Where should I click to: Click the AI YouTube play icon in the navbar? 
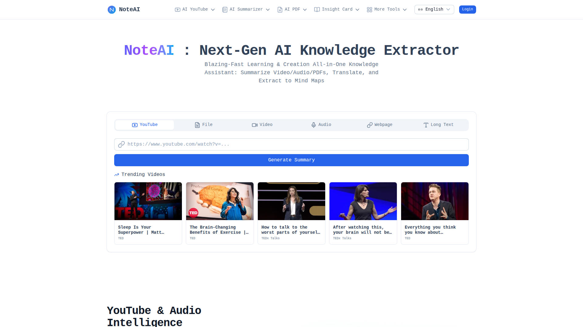pyautogui.click(x=178, y=10)
